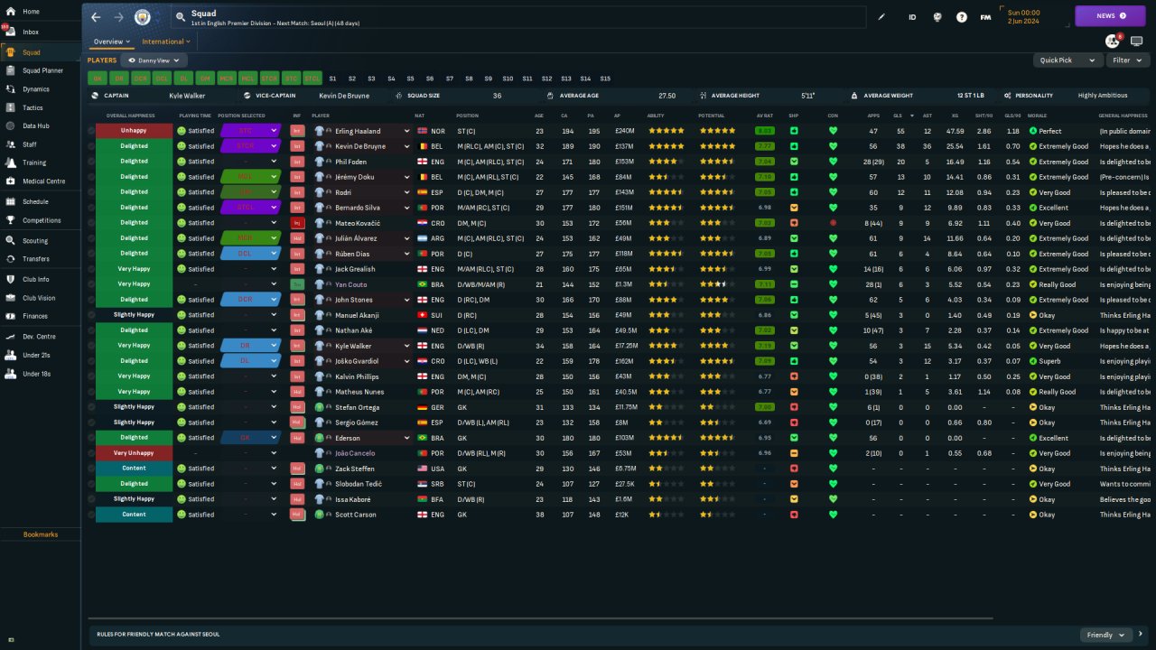
Task: Expand Kevin De Bruyne's player name dropdown
Action: click(x=406, y=146)
